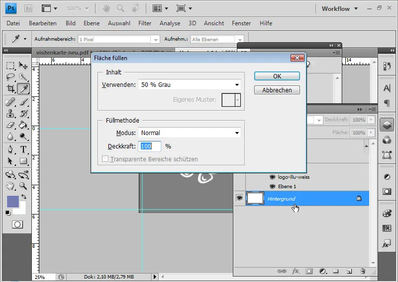The height and width of the screenshot is (282, 398).
Task: Open the zoom level 100% dropdown
Action: tap(78, 8)
